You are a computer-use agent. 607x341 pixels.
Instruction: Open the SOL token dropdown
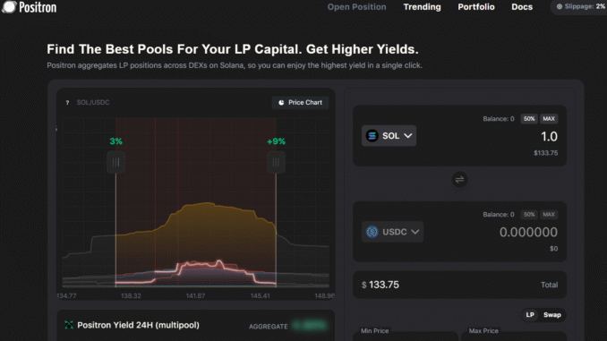[389, 136]
